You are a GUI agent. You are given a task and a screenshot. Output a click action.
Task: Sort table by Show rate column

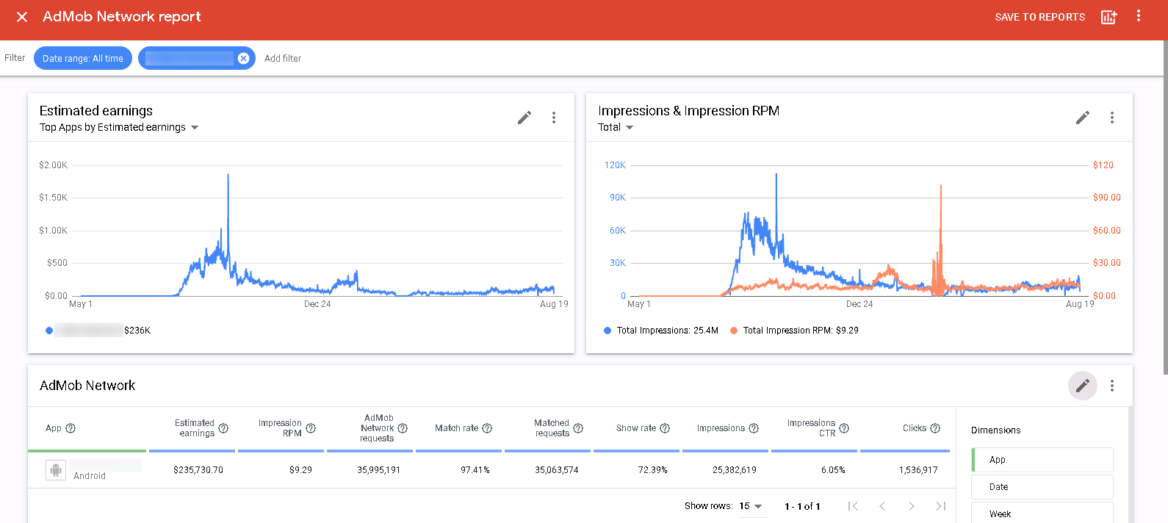coord(636,428)
